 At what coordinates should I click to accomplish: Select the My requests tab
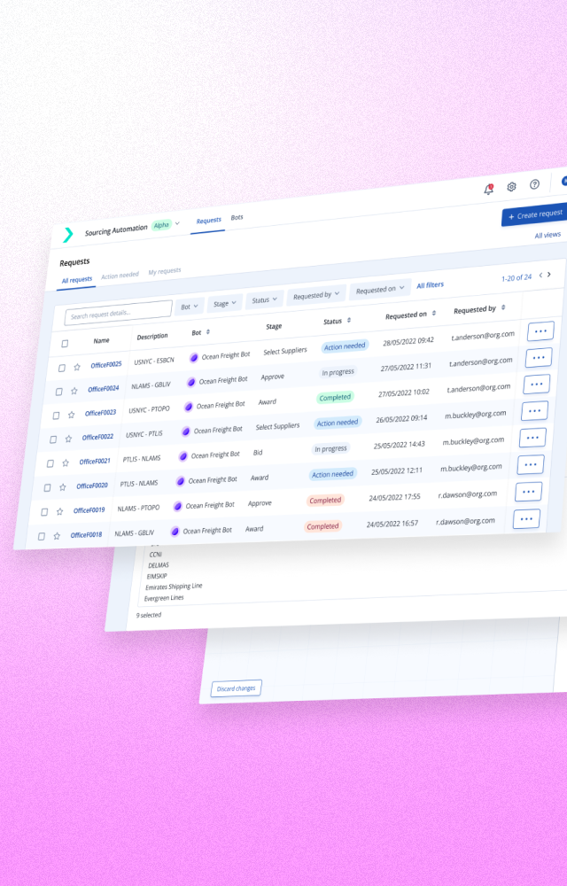164,271
